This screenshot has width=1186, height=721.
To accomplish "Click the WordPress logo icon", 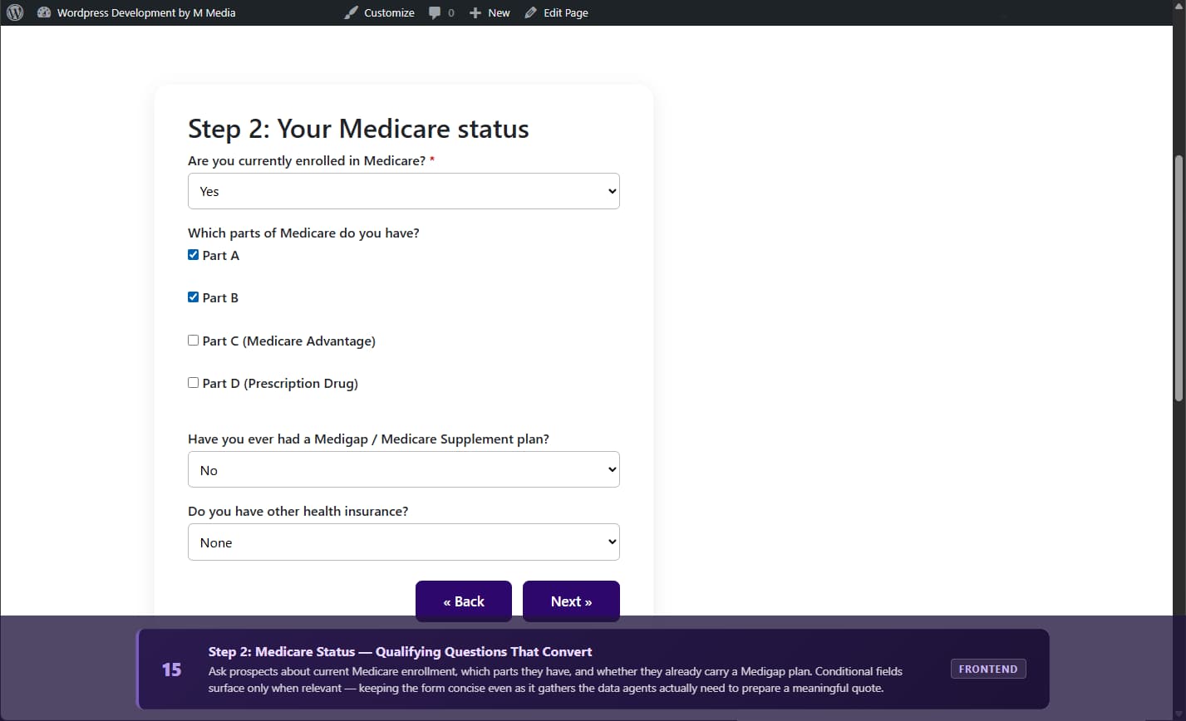I will tap(15, 12).
